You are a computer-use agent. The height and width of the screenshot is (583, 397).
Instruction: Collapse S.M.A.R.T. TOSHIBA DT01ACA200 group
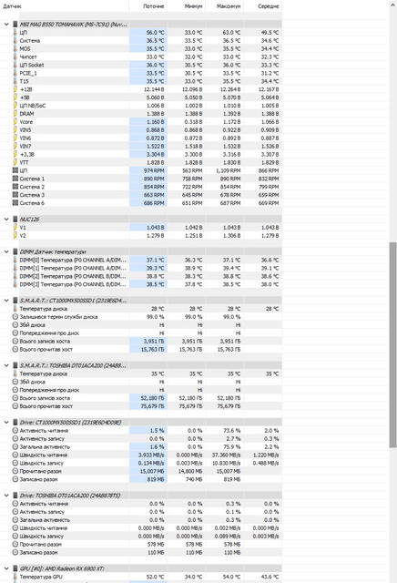click(x=6, y=365)
